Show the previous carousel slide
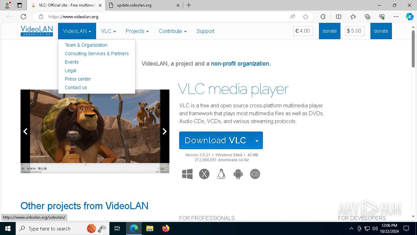The height and width of the screenshot is (235, 417). click(x=25, y=131)
